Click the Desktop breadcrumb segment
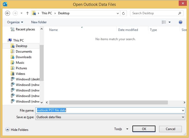189x138 pixels. coord(64,13)
